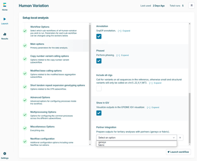Click the Human Variation title

click(34, 6)
